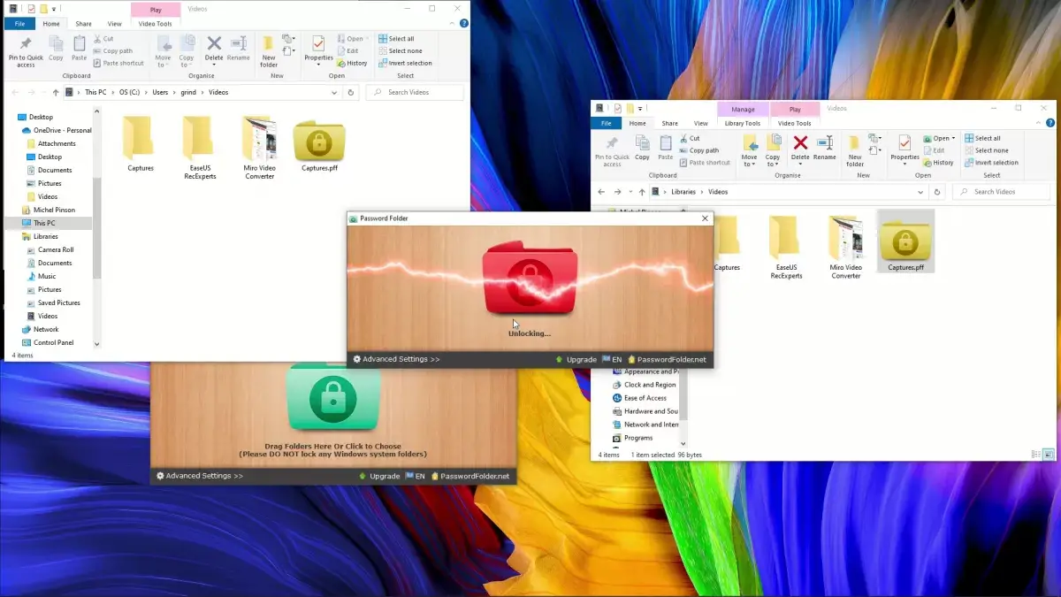The image size is (1061, 597).
Task: Switch to Share tab in left Explorer window
Action: point(83,24)
